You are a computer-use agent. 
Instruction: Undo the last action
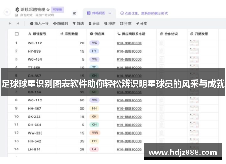point(10,24)
